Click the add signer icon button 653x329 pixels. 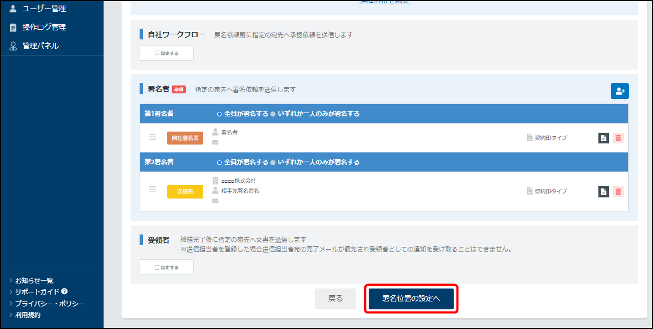pos(619,91)
